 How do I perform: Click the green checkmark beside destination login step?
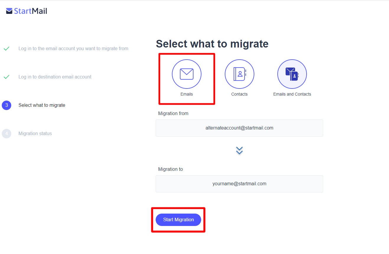click(x=6, y=77)
